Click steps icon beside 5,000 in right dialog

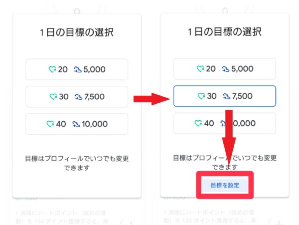click(x=226, y=69)
